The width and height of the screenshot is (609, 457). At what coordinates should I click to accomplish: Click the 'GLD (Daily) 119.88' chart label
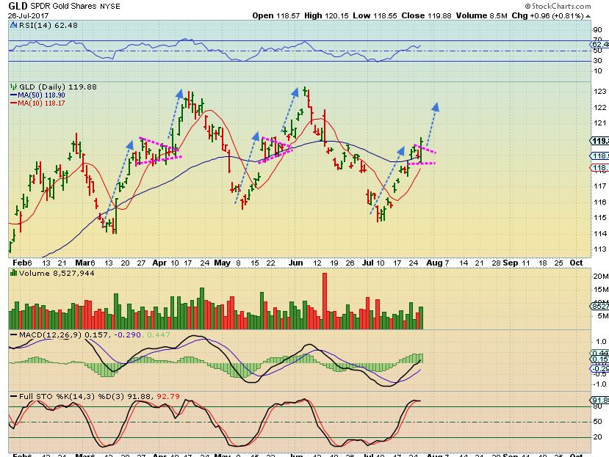(58, 87)
